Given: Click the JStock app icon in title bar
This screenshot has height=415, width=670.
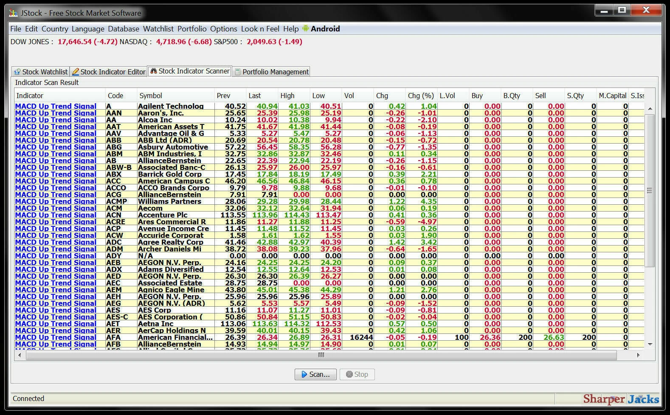Looking at the screenshot, I should (x=14, y=13).
